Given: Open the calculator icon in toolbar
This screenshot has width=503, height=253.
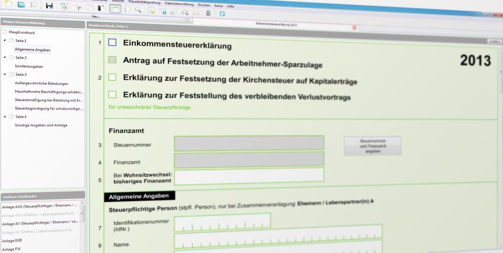Looking at the screenshot, I should (x=208, y=12).
